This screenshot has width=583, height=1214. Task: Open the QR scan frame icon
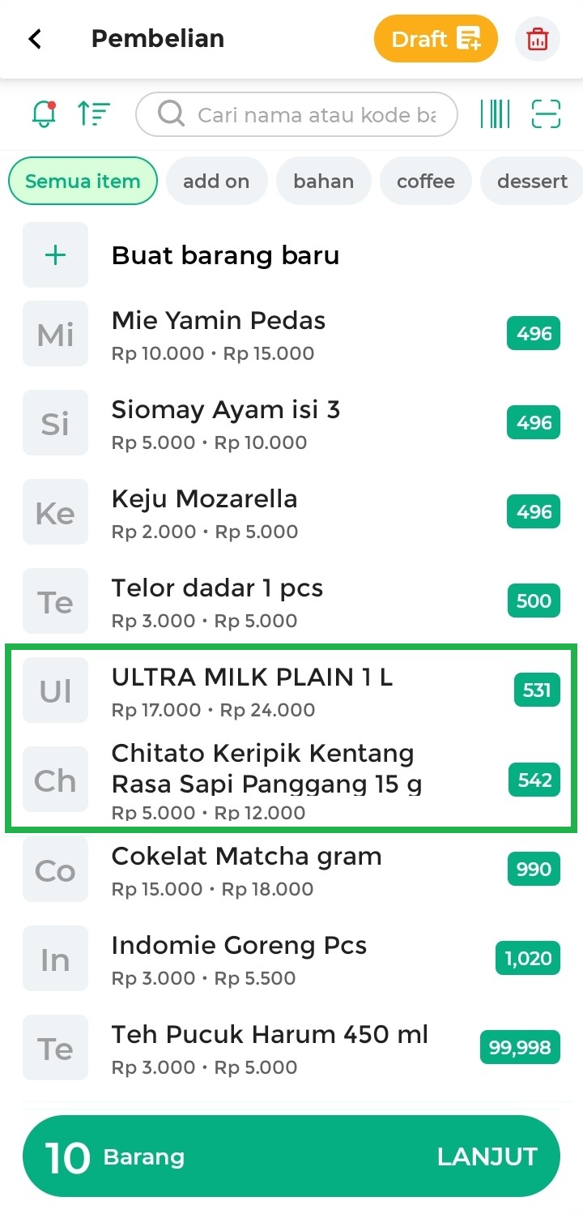(x=546, y=114)
